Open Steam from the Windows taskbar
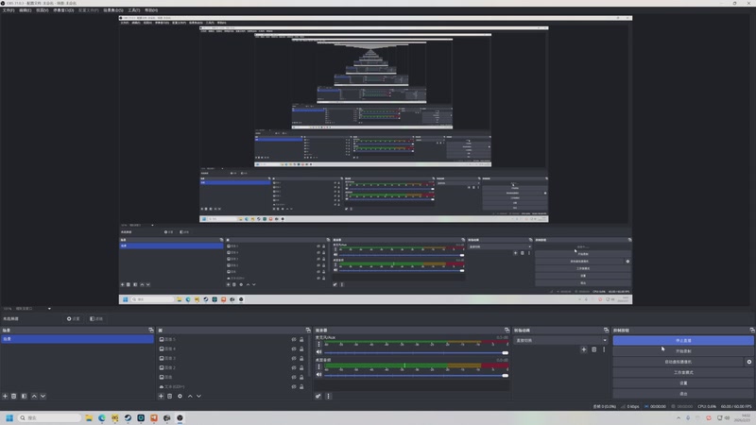 [x=128, y=417]
